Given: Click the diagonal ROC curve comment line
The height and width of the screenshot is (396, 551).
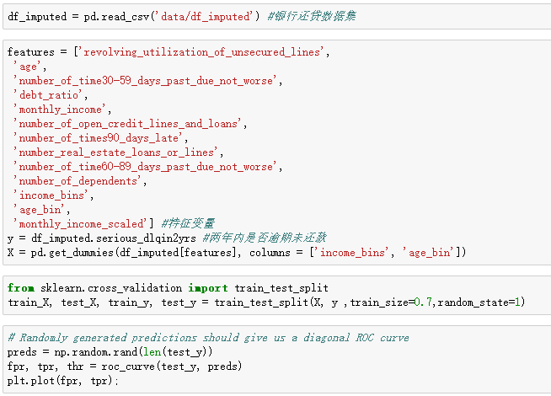Looking at the screenshot, I should pos(208,338).
